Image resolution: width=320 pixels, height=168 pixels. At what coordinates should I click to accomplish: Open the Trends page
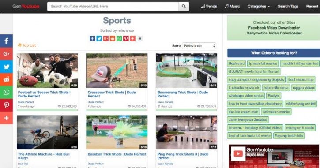pyautogui.click(x=209, y=6)
